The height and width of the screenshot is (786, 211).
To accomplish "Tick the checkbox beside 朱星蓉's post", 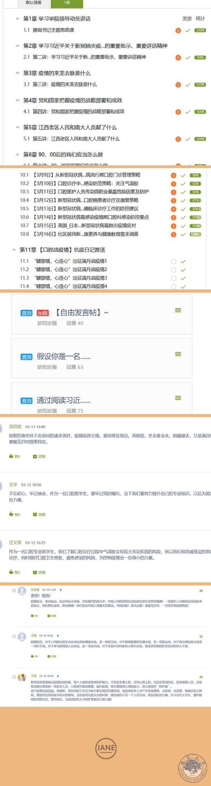I will point(14,590).
